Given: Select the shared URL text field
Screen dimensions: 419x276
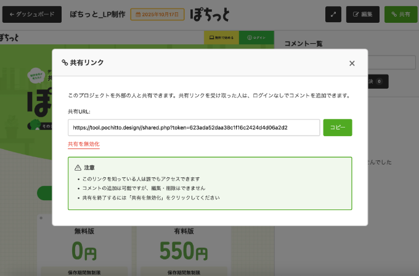Looking at the screenshot, I should [193, 128].
